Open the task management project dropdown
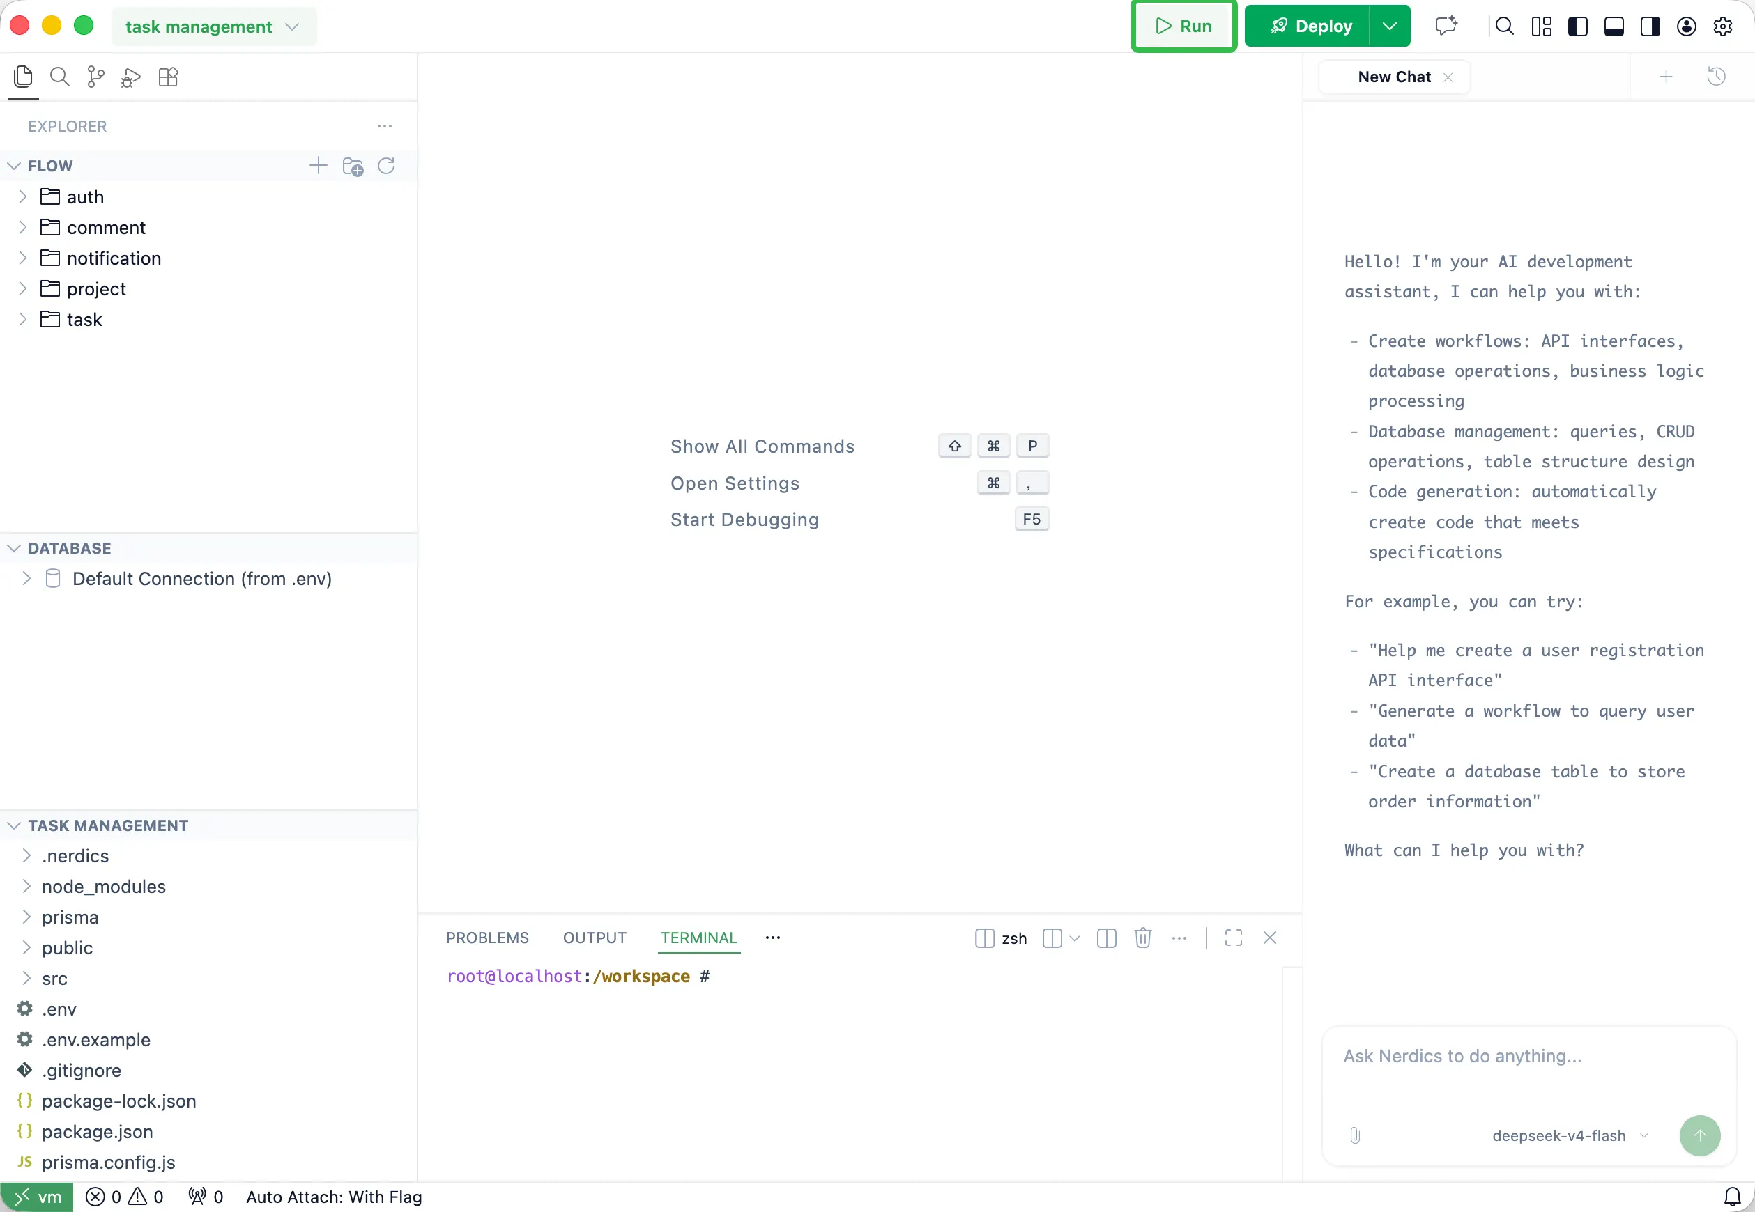Image resolution: width=1755 pixels, height=1212 pixels. 213,26
